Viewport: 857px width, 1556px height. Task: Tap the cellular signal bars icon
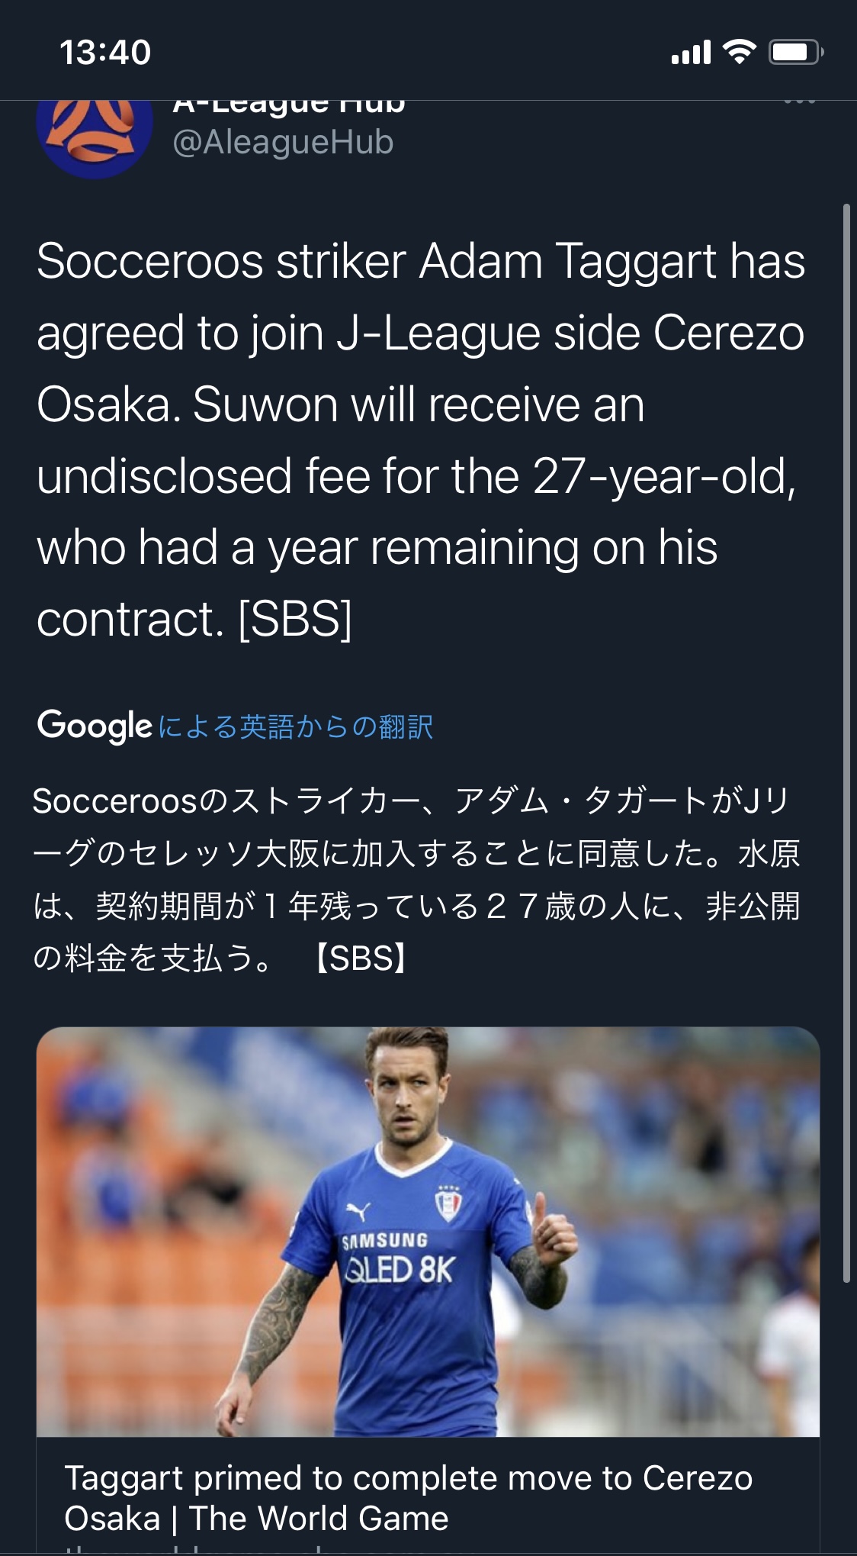[x=691, y=53]
